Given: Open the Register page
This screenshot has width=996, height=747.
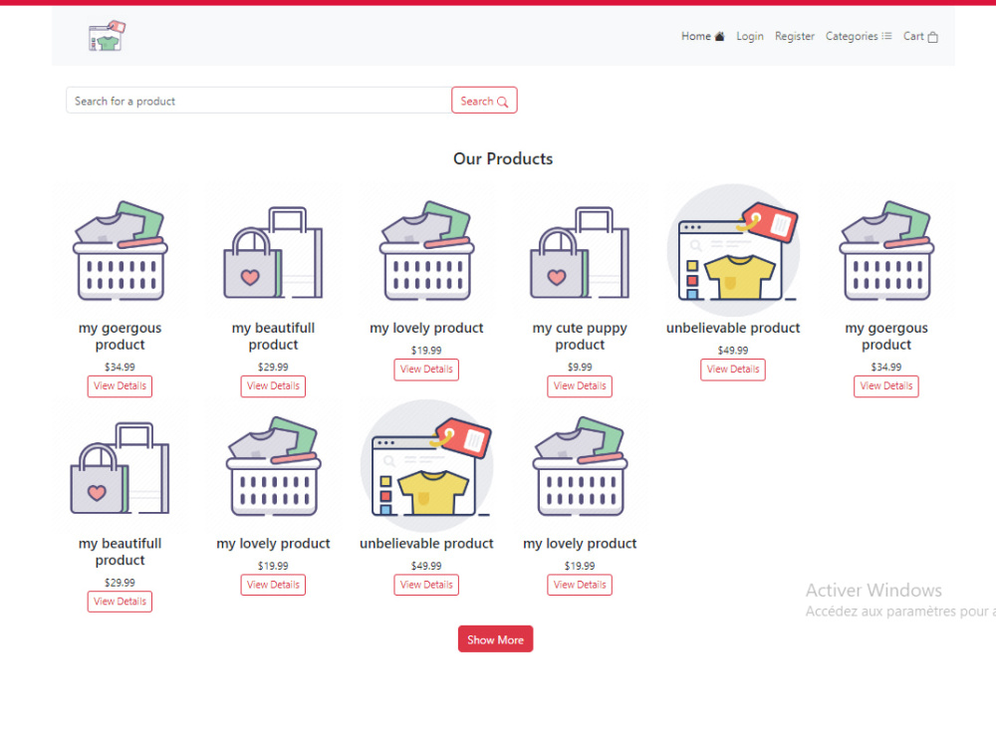Looking at the screenshot, I should click(x=794, y=36).
